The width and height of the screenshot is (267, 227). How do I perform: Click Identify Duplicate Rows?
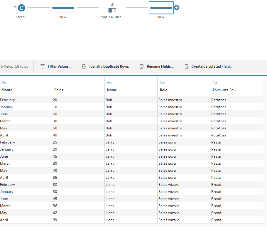point(109,66)
